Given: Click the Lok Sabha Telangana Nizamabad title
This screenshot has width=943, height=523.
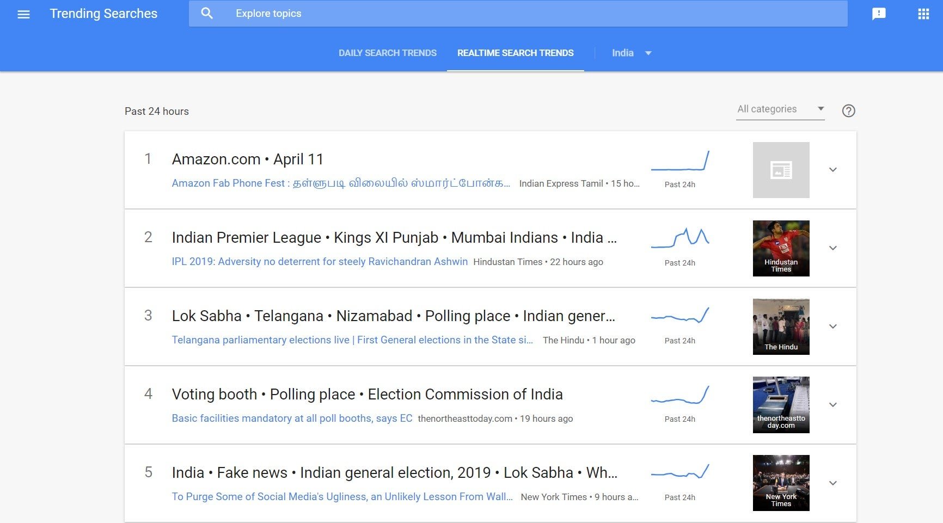Looking at the screenshot, I should point(394,316).
